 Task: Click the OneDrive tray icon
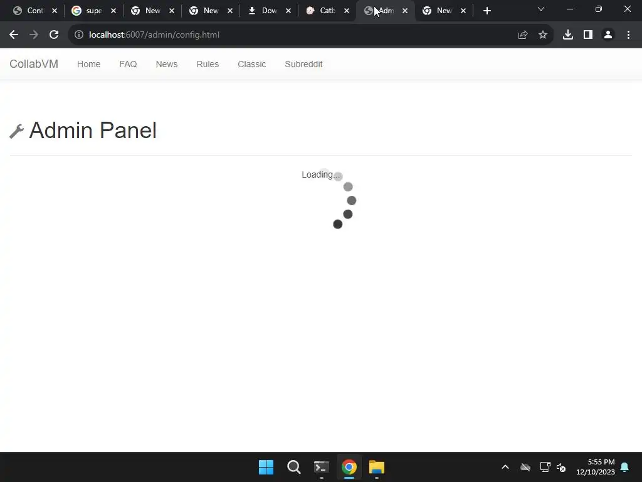(525, 467)
